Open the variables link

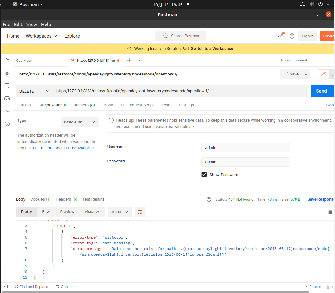182,127
